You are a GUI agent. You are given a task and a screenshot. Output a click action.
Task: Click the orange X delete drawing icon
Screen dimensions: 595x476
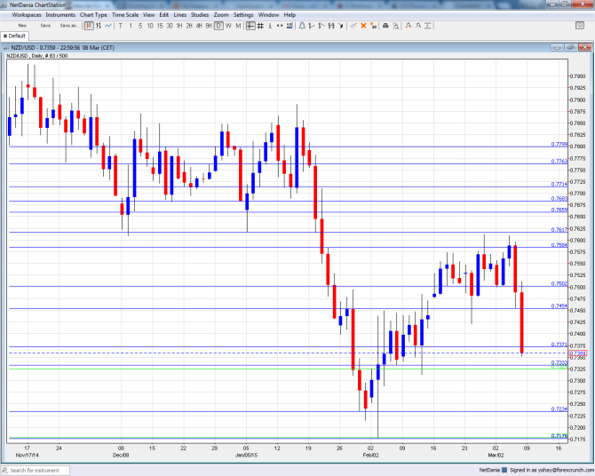(363, 26)
